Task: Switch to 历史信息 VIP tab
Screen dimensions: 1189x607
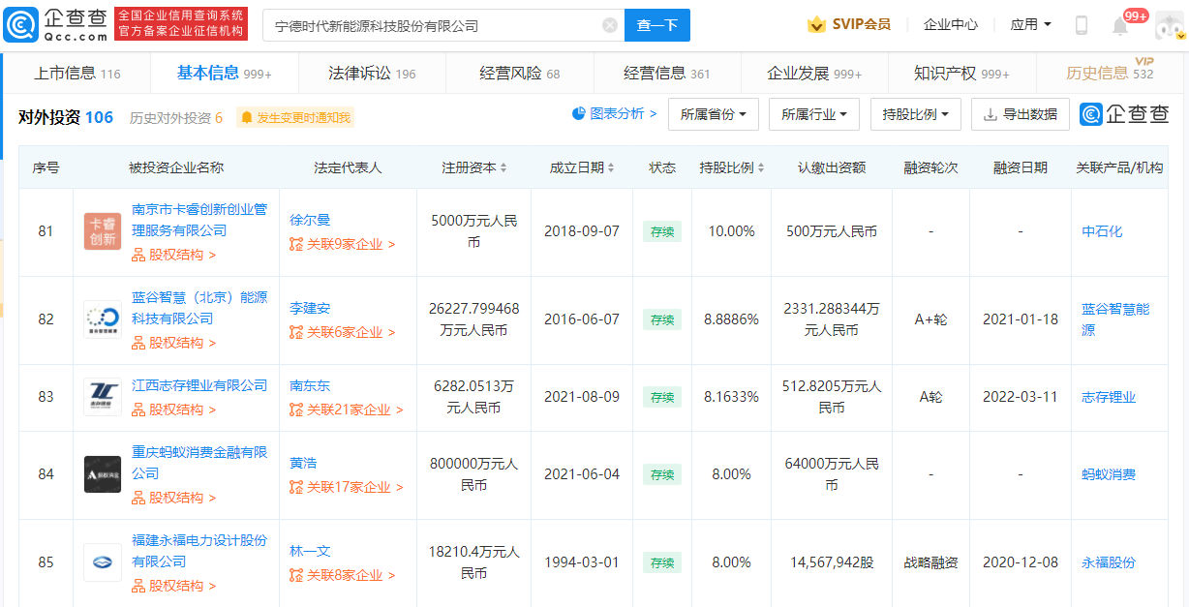Action: [x=1110, y=72]
